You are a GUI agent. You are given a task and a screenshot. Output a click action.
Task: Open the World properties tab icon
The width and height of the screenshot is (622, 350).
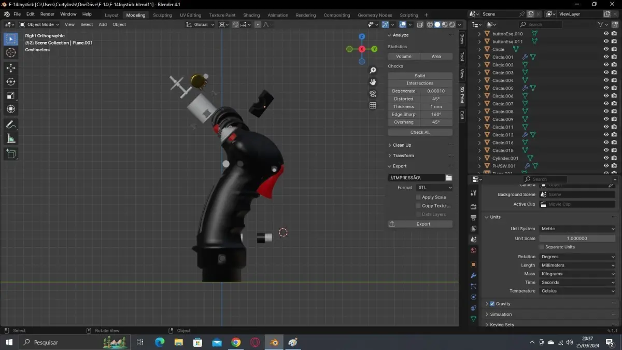point(473,250)
